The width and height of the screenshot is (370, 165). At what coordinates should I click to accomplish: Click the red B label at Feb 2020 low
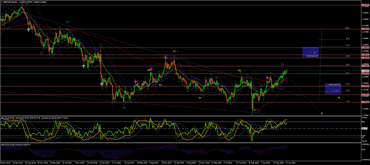pyautogui.click(x=258, y=110)
